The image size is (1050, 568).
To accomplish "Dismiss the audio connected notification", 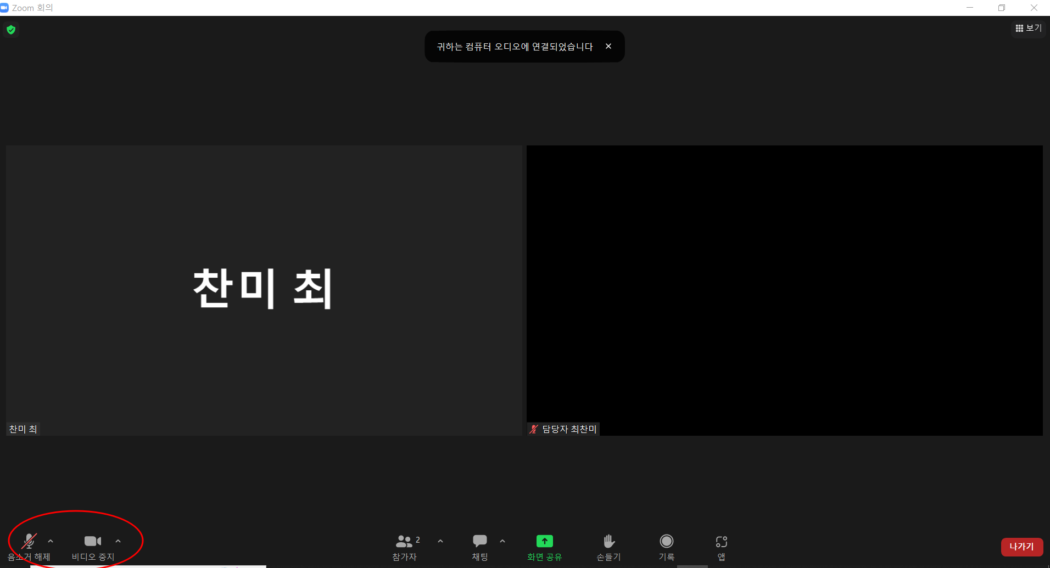I will [x=608, y=47].
